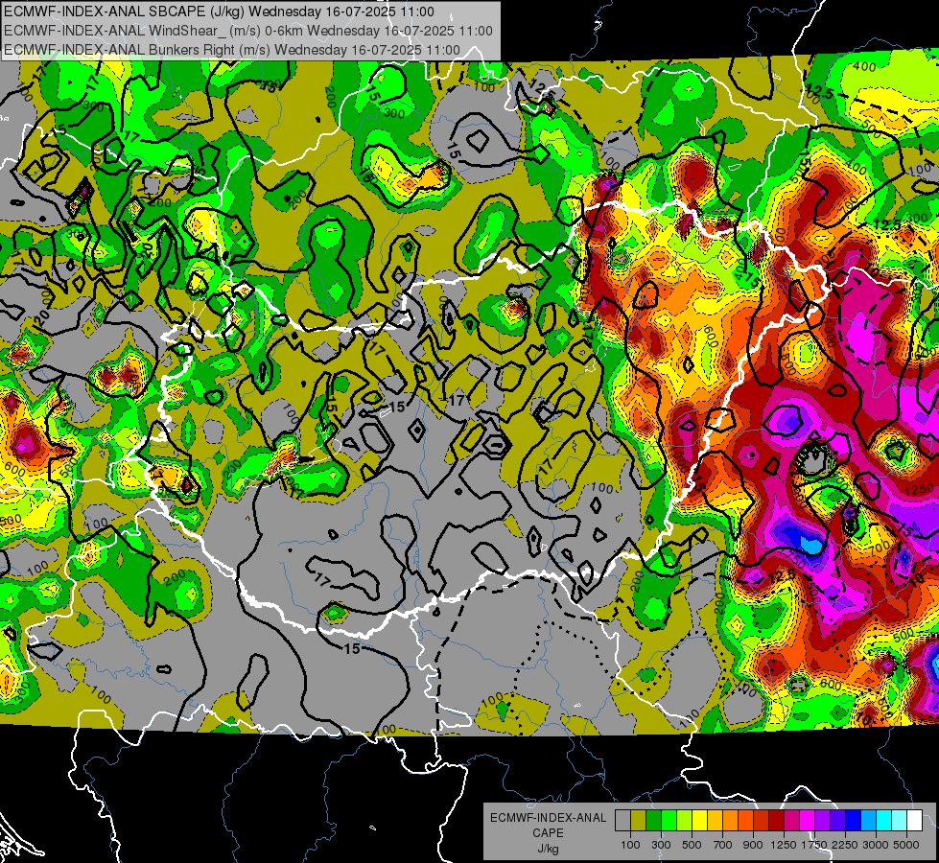This screenshot has height=863, width=939.
Task: Click the J/kg unit label in legend
Action: coord(549,849)
